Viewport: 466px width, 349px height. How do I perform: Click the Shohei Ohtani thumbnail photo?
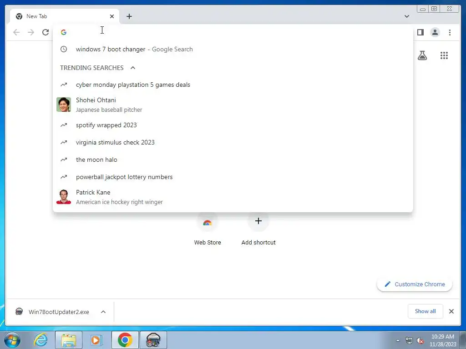click(64, 105)
